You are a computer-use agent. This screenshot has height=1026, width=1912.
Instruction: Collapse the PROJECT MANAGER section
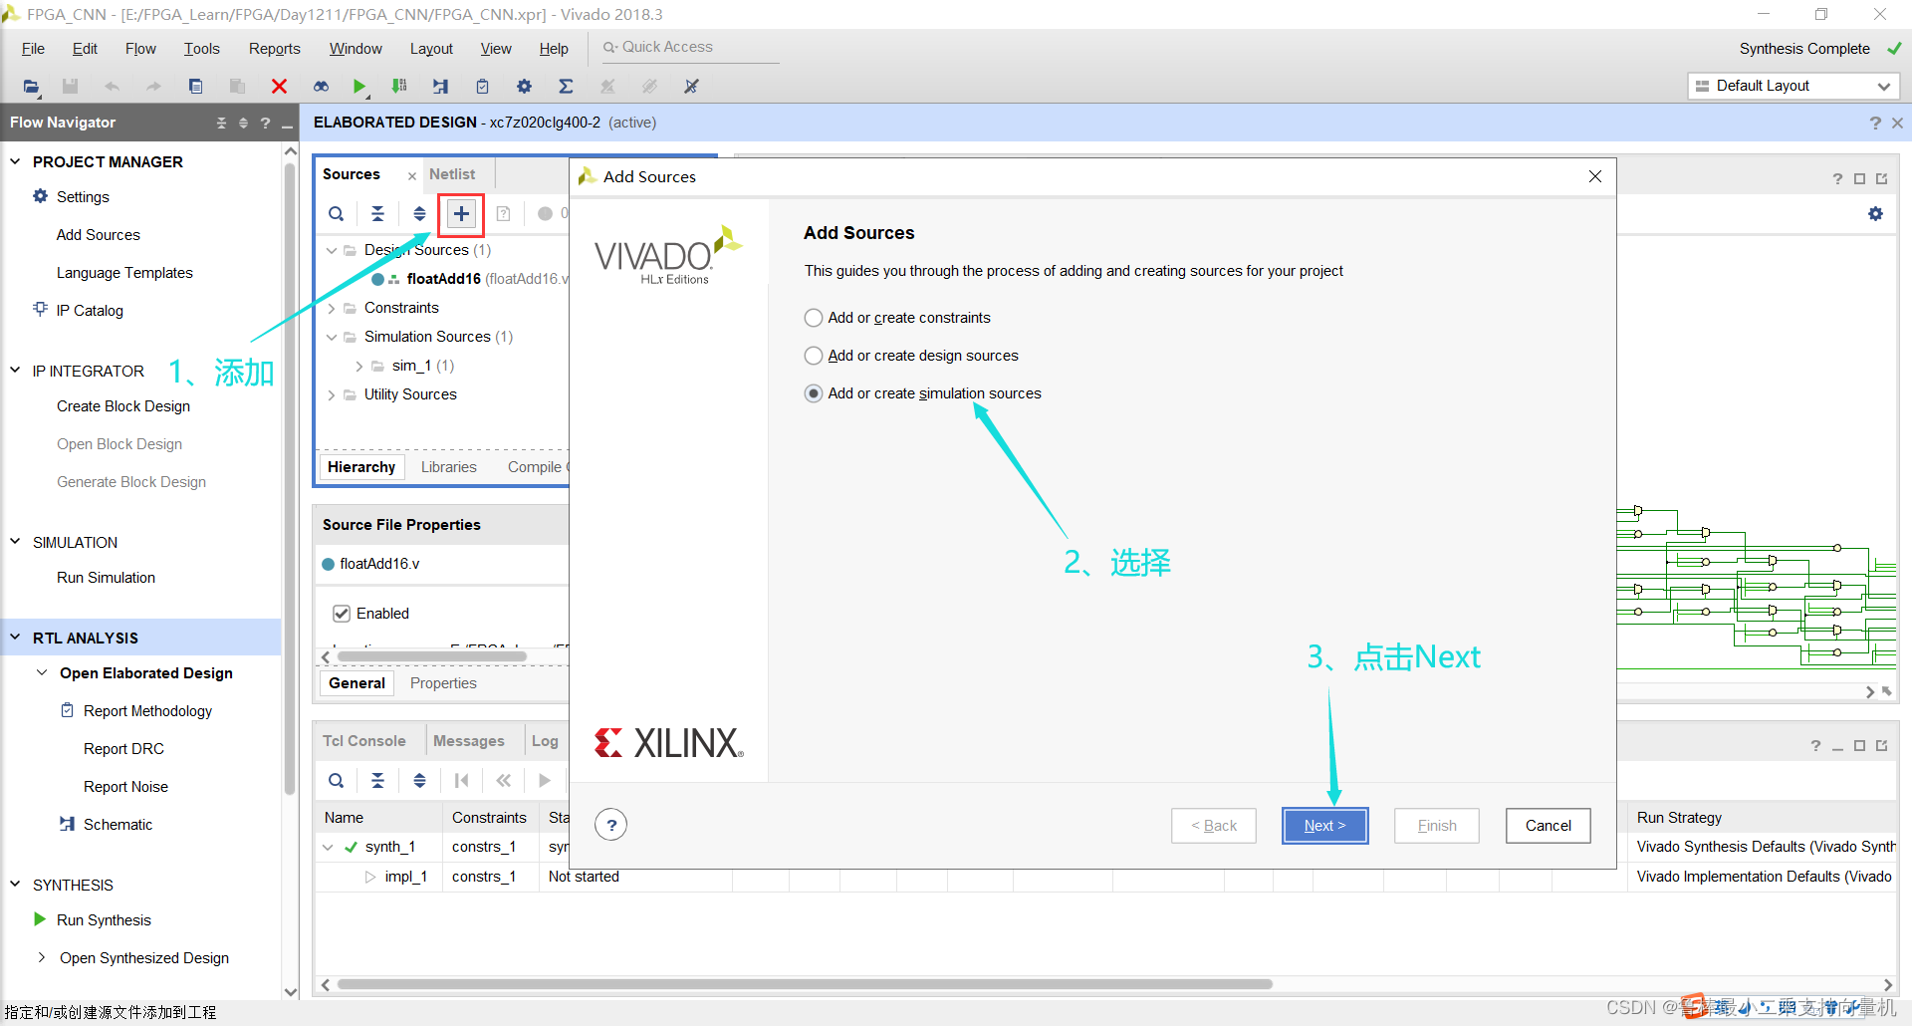coord(15,161)
